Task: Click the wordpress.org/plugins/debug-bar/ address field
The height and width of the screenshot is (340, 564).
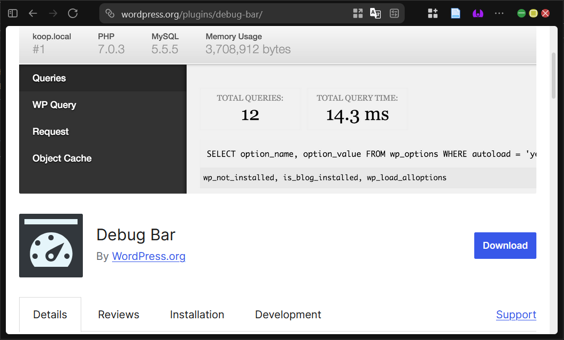Action: [x=192, y=14]
